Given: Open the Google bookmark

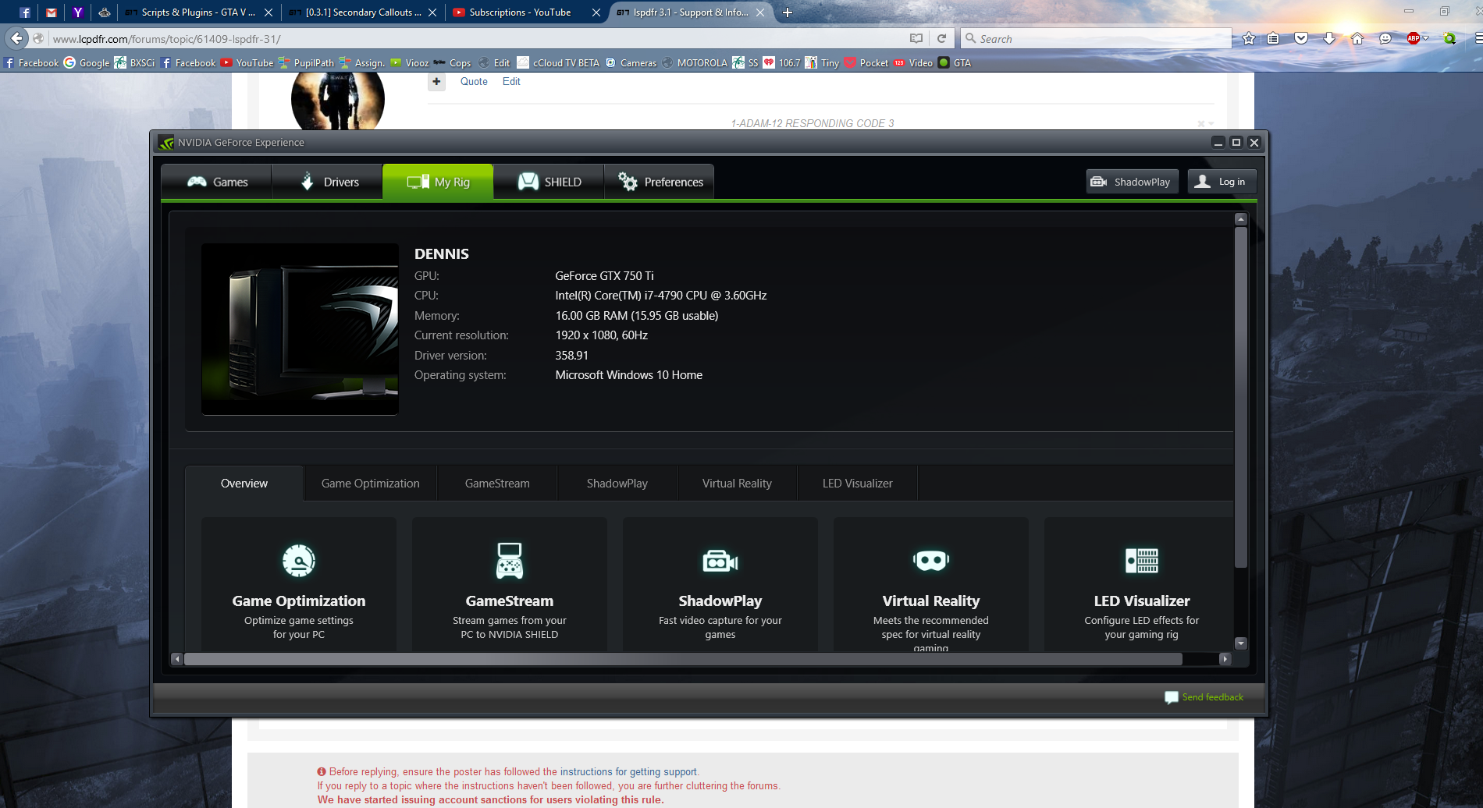Looking at the screenshot, I should coord(87,63).
